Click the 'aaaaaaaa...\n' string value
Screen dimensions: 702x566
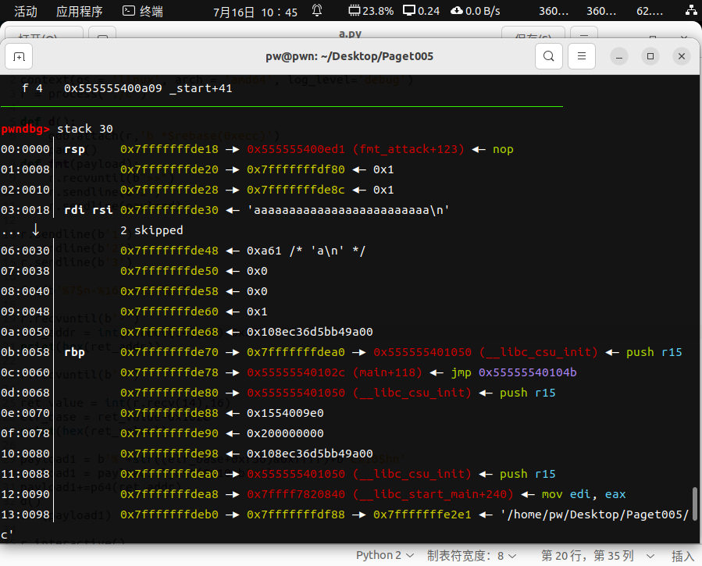pyautogui.click(x=347, y=210)
